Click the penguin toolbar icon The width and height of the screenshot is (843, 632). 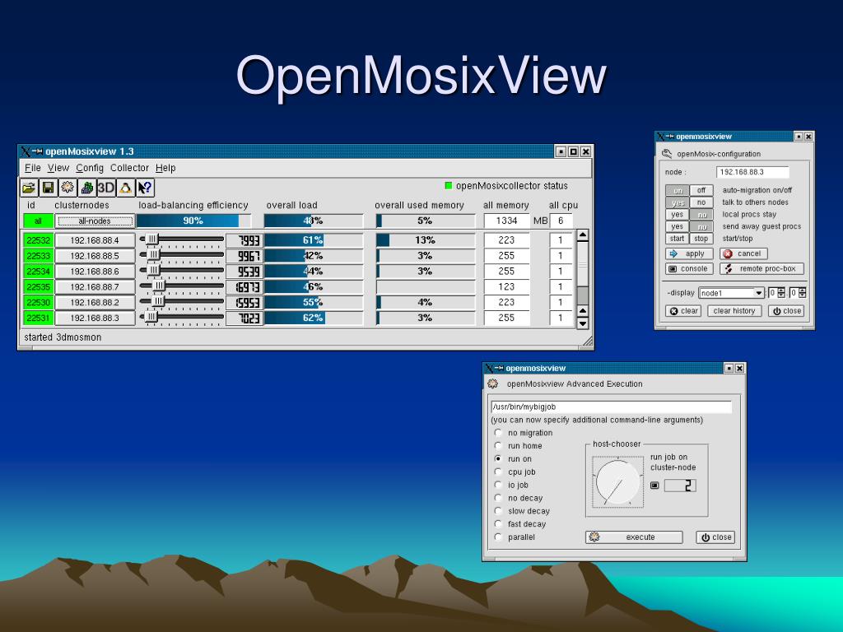click(x=126, y=188)
